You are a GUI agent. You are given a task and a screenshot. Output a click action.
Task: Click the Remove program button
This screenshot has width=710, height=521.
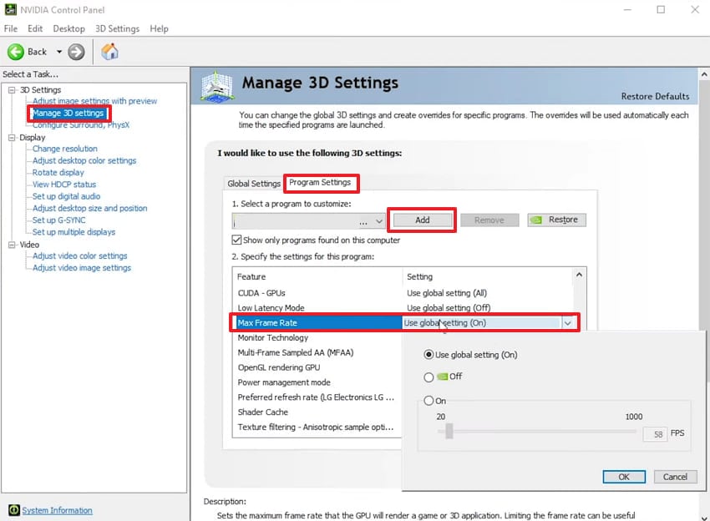(x=489, y=220)
